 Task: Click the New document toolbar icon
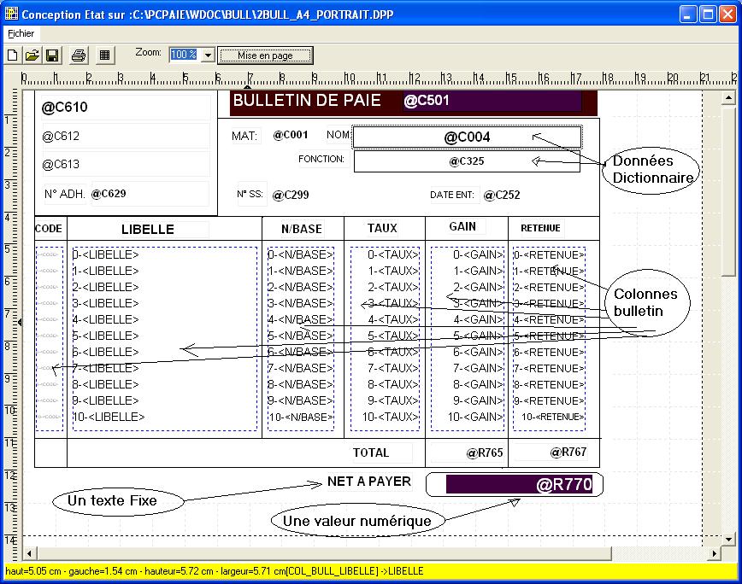(13, 55)
